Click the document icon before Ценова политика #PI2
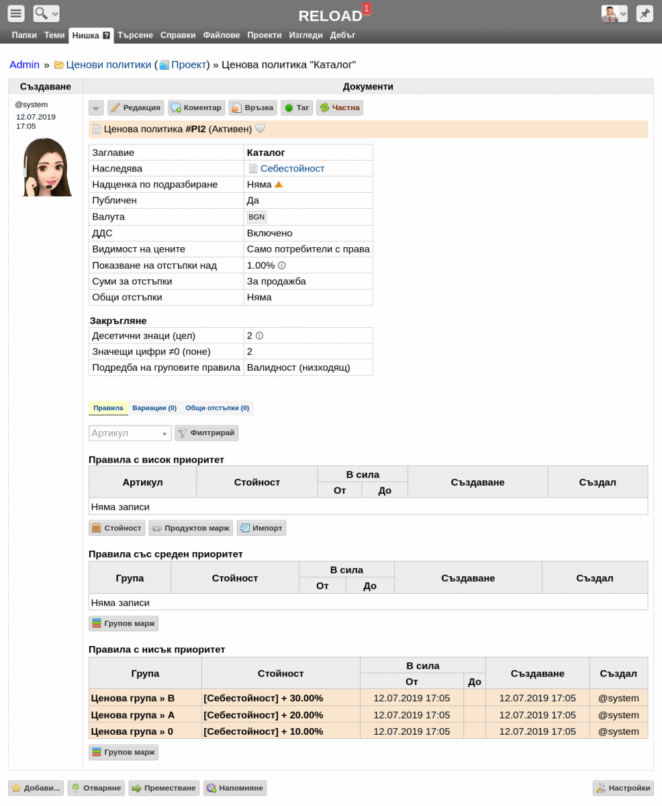The image size is (662, 806). 97,129
